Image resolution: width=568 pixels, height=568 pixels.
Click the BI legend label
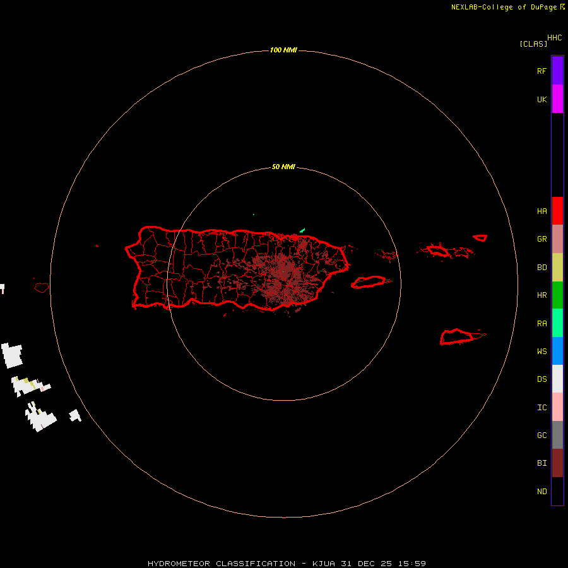541,463
